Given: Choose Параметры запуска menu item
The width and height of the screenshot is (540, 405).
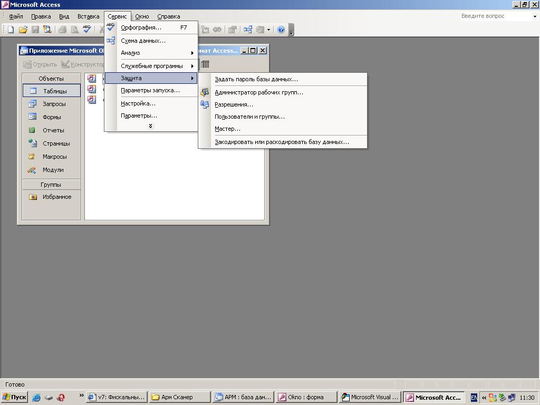Looking at the screenshot, I should 151,91.
